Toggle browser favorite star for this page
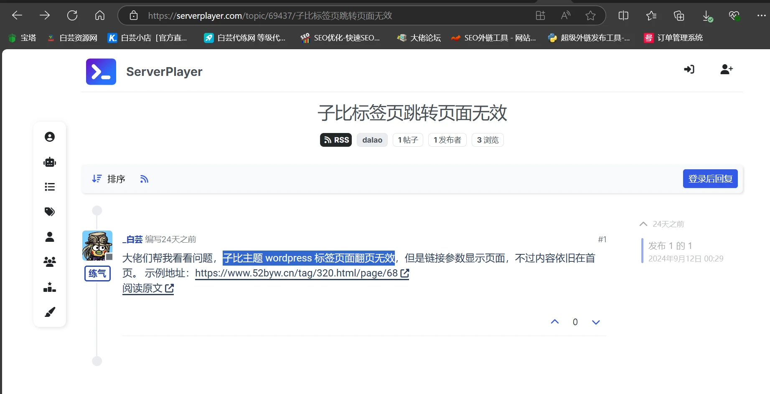 pos(590,16)
